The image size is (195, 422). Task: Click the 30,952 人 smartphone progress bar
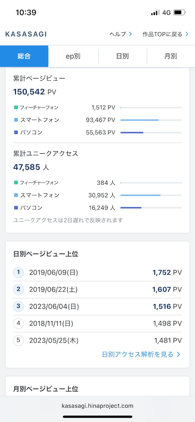tap(151, 195)
